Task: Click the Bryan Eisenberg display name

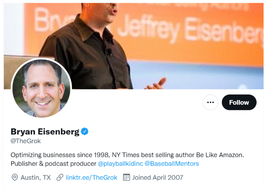Action: (45, 132)
